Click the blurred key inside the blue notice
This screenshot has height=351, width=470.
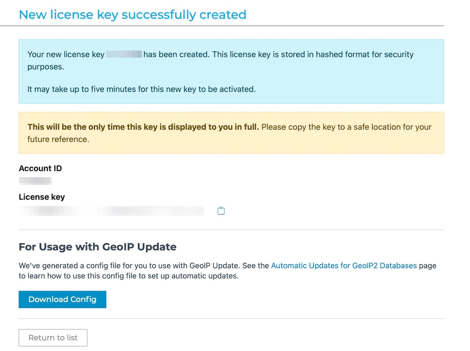(124, 54)
